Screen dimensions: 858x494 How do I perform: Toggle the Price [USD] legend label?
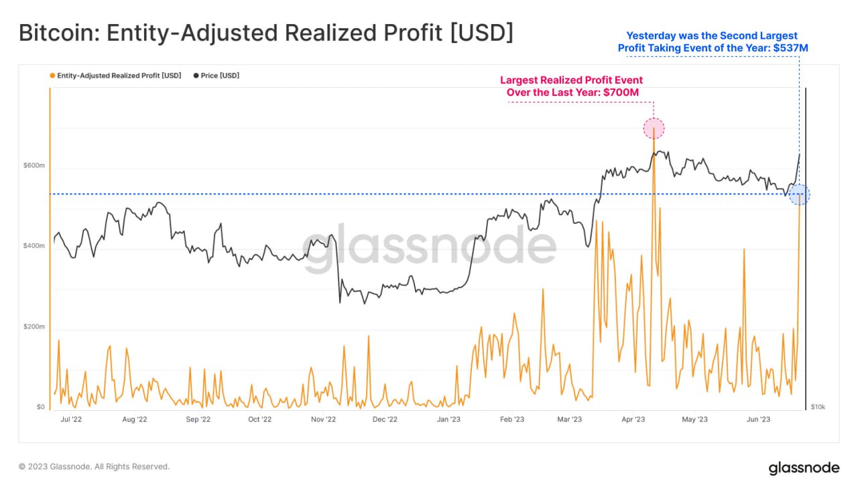[x=220, y=76]
